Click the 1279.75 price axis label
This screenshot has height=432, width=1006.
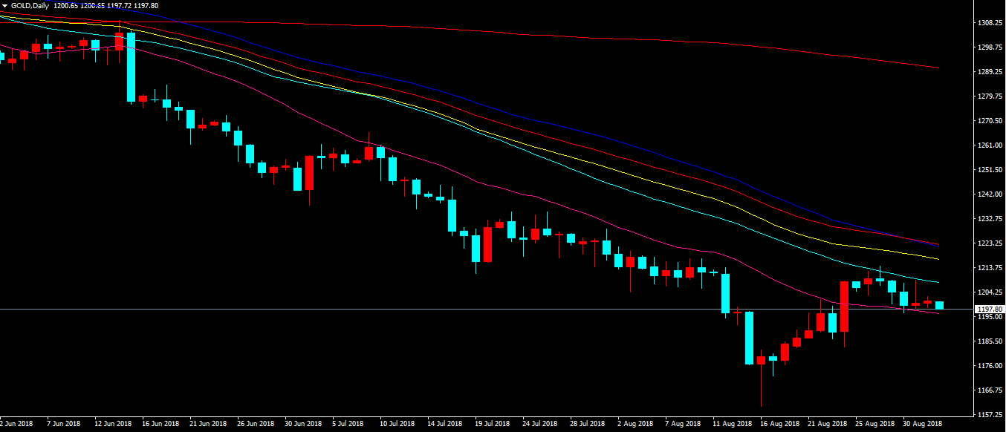(990, 96)
